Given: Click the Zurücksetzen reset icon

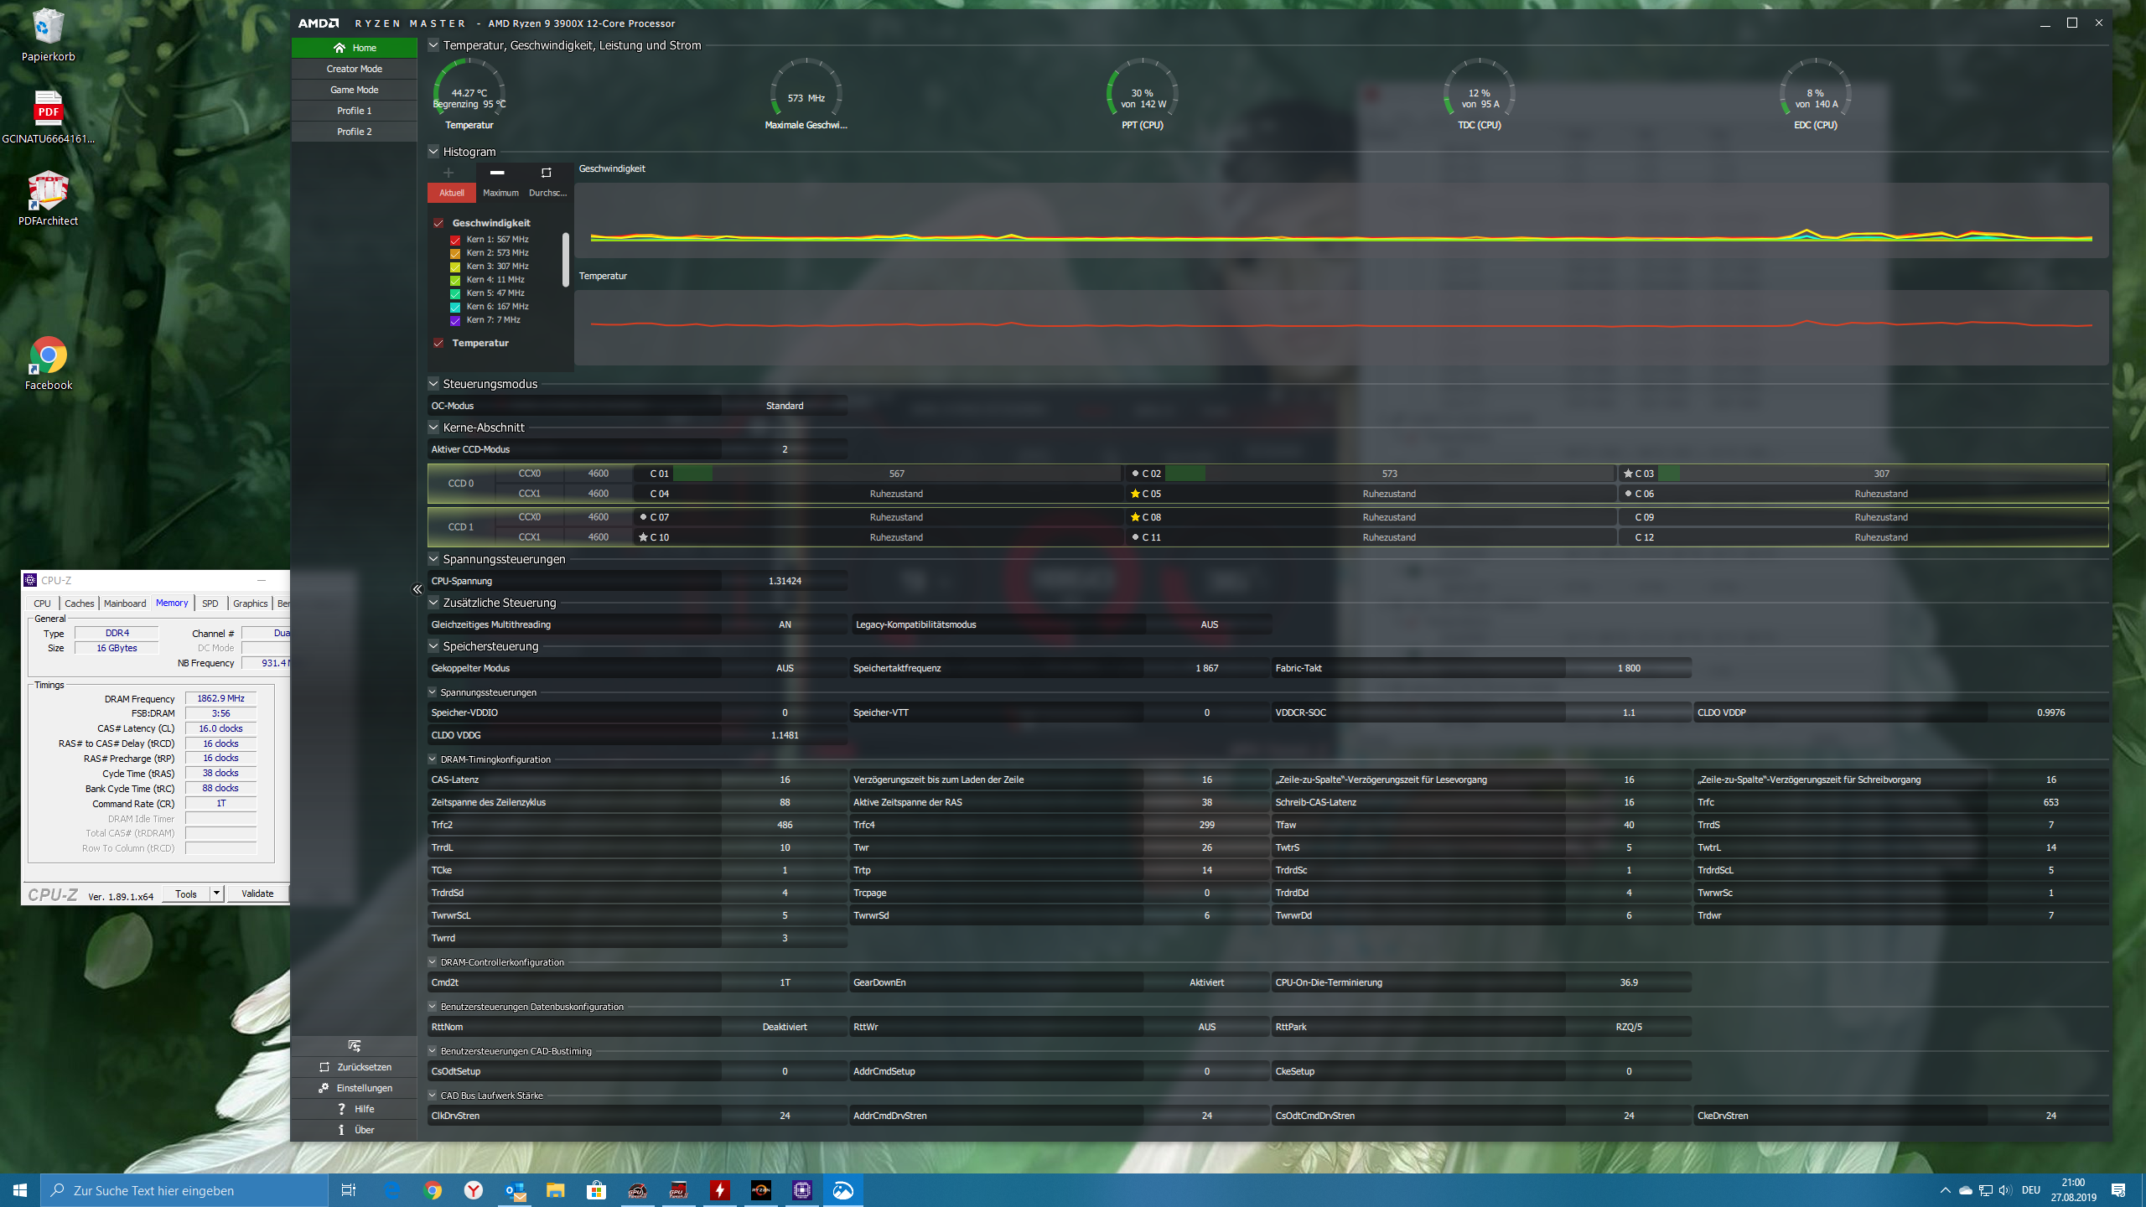Looking at the screenshot, I should pyautogui.click(x=325, y=1067).
